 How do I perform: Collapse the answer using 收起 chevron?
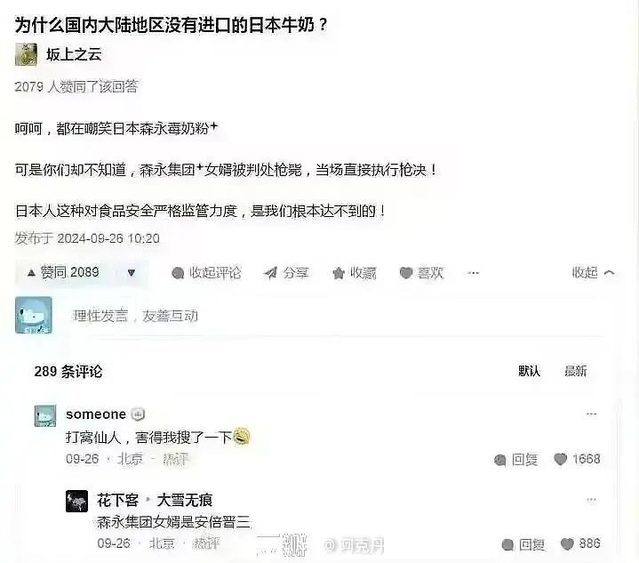593,272
